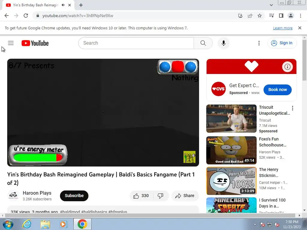Click the CVS Book now button
This screenshot has width=307, height=230.
(277, 90)
